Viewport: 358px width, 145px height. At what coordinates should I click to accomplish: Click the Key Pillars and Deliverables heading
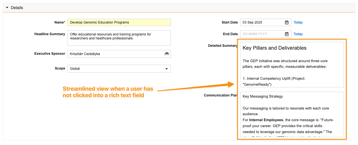pos(274,48)
